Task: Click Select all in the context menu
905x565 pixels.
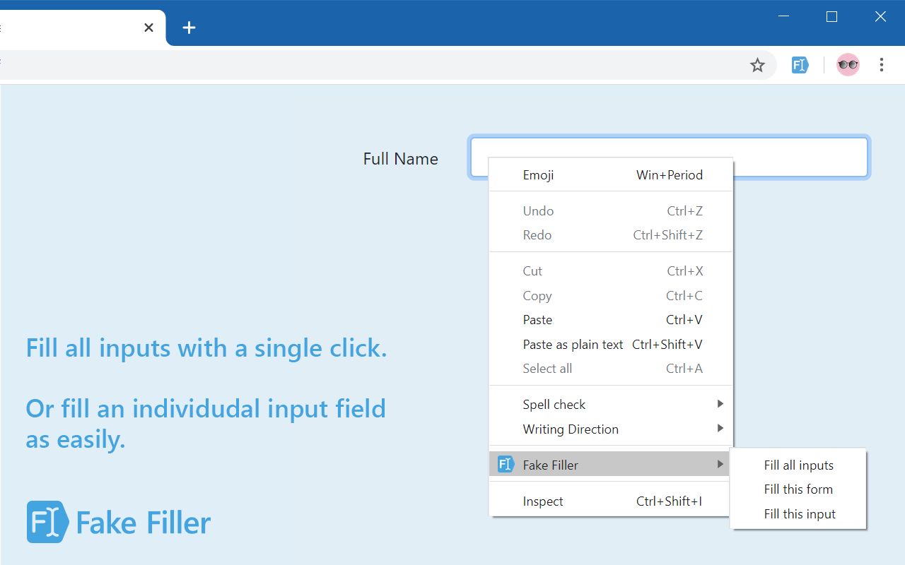Action: [547, 368]
